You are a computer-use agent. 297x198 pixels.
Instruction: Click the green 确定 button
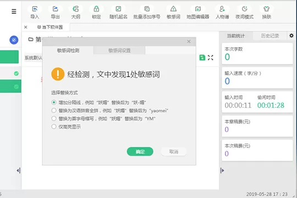click(x=140, y=152)
